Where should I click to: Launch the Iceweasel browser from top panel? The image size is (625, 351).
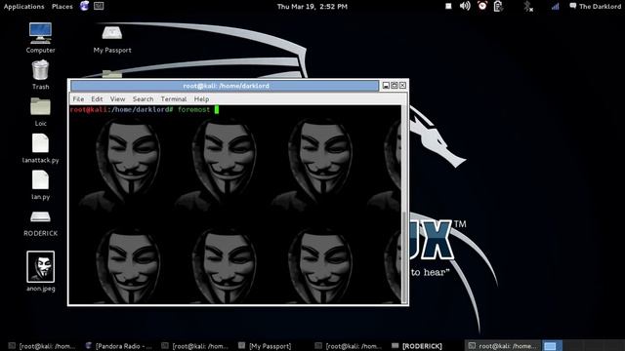[x=84, y=6]
